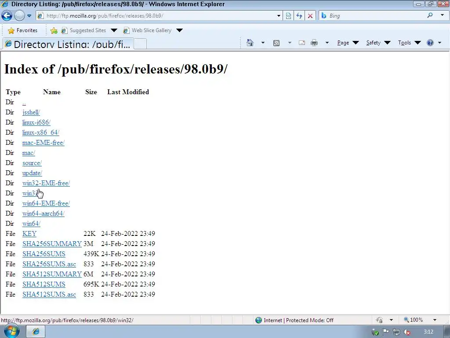Image resolution: width=450 pixels, height=338 pixels.
Task: Open the Safety menu
Action: coord(378,43)
